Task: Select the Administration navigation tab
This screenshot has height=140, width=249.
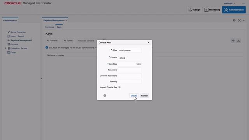Action: 10,21
